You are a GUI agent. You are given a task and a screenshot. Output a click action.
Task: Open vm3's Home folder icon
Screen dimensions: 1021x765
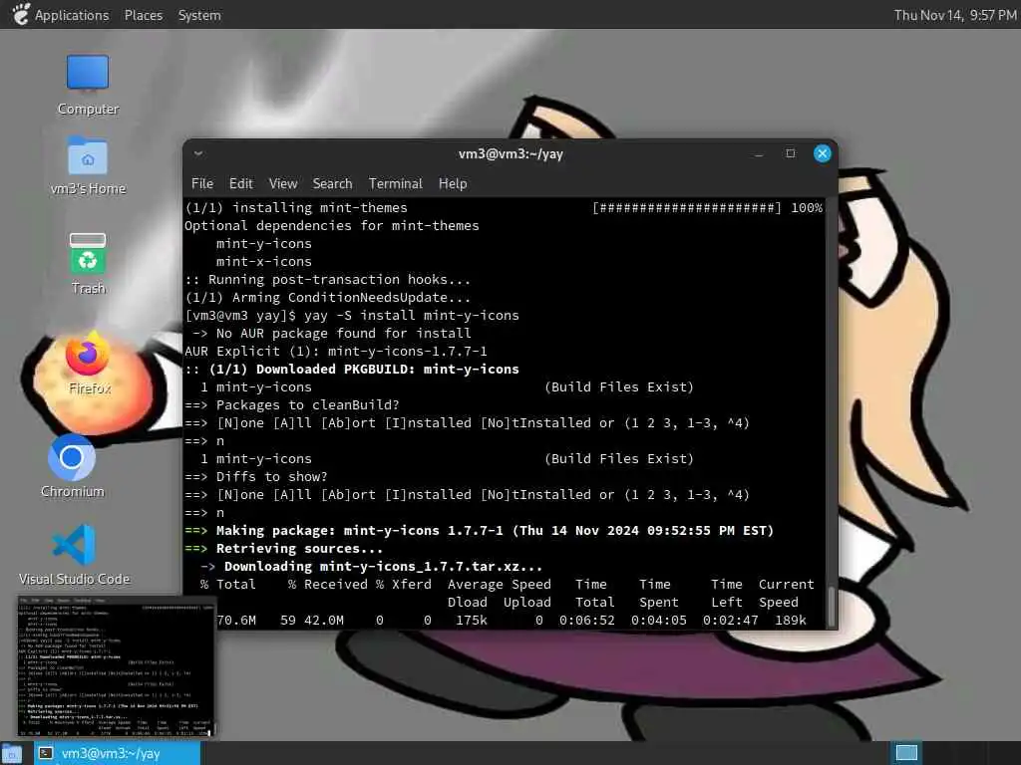pos(88,166)
